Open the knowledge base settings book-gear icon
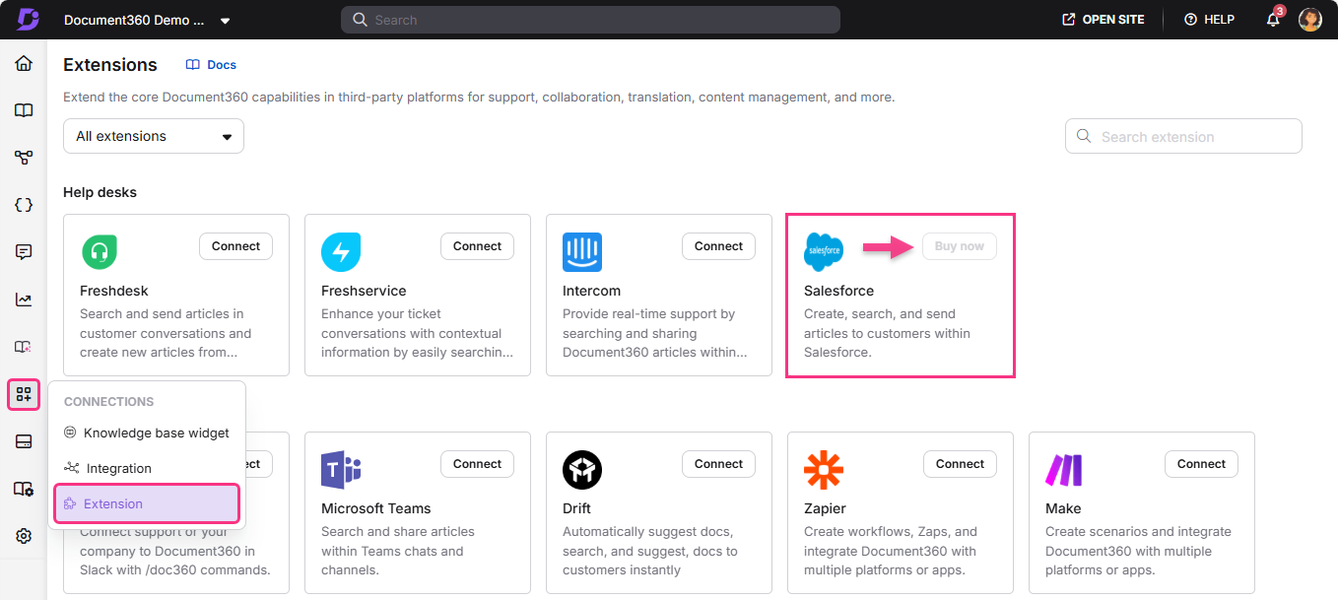The height and width of the screenshot is (600, 1338). pos(24,489)
